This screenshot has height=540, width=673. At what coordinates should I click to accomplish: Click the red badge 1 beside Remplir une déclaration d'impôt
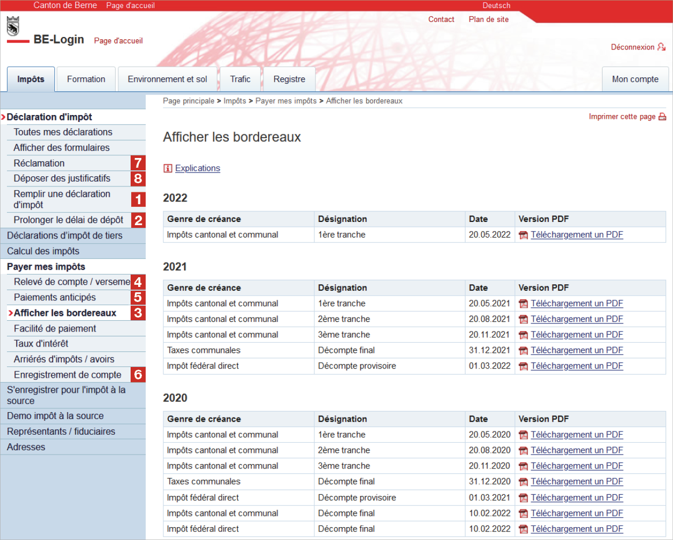138,199
